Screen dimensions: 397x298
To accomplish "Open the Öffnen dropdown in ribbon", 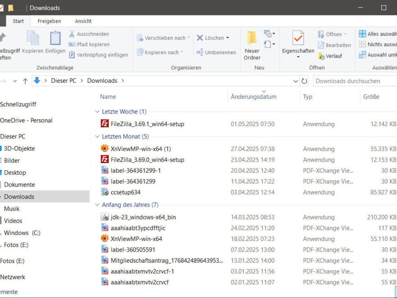I will (x=345, y=34).
